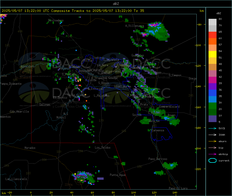Click the 'Valle_Grande' place label
Image resolution: width=232 pixels, height=196 pixels.
[x=77, y=95]
